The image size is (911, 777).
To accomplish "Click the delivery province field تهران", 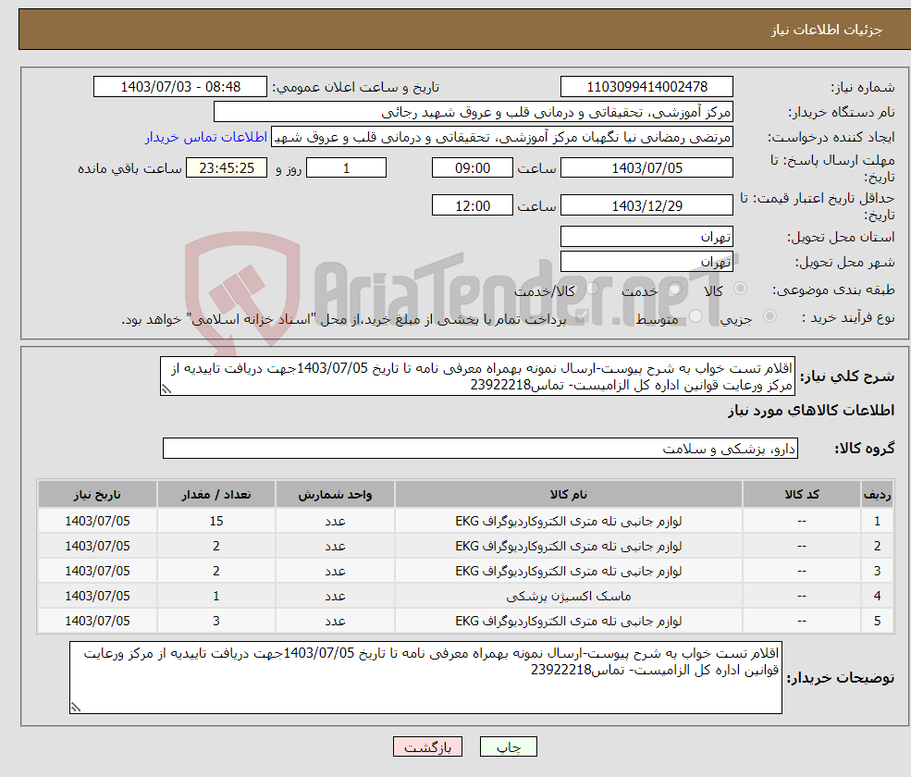I will pyautogui.click(x=646, y=237).
